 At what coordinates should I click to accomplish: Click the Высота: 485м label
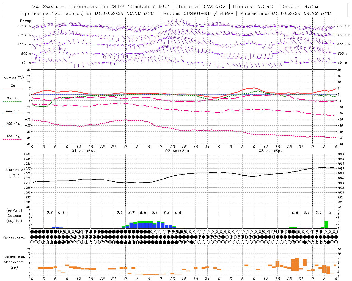(x=299, y=7)
